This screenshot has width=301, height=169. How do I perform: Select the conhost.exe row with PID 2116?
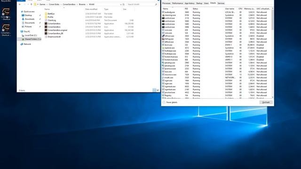(x=216, y=18)
